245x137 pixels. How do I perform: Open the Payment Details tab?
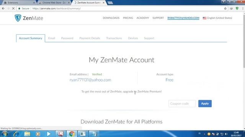tap(90, 38)
